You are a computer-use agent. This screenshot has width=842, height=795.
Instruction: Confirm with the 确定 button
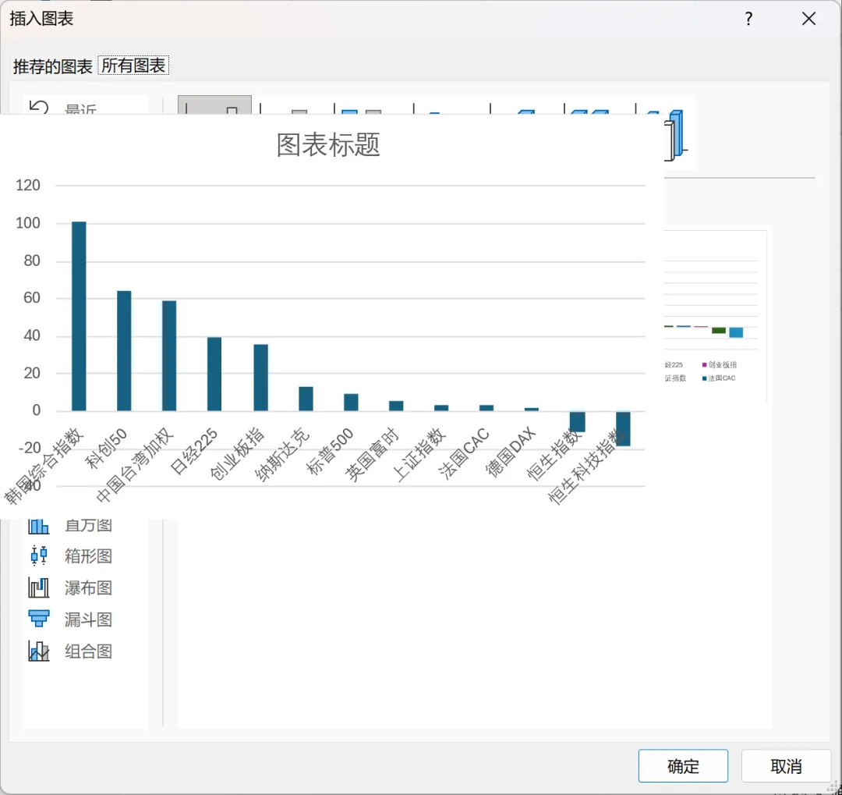point(683,765)
